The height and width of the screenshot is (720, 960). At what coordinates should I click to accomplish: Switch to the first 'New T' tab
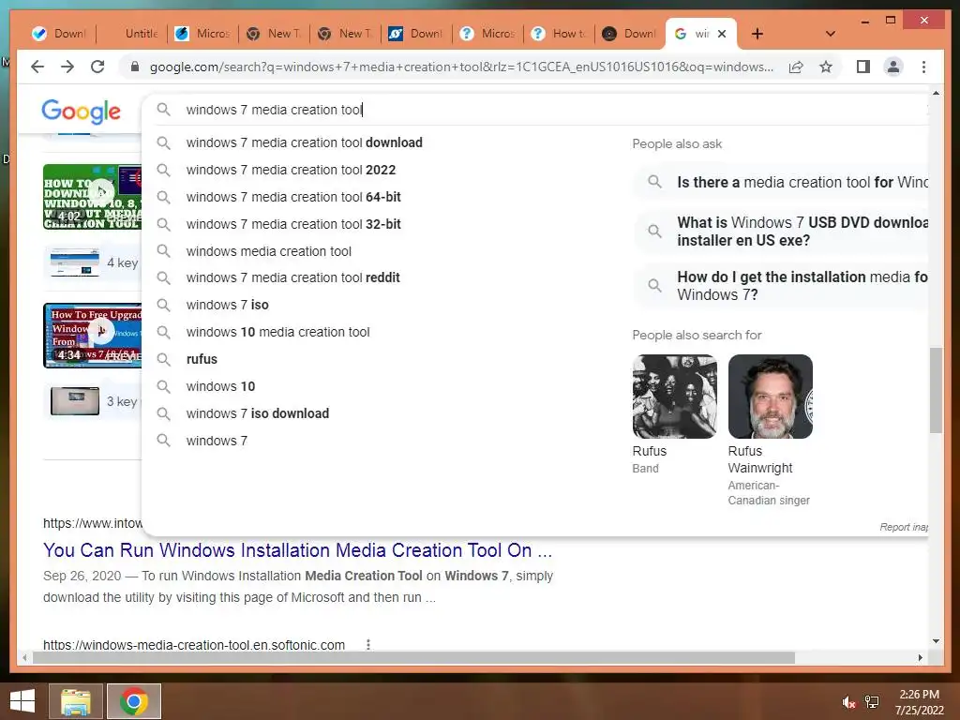click(x=275, y=34)
